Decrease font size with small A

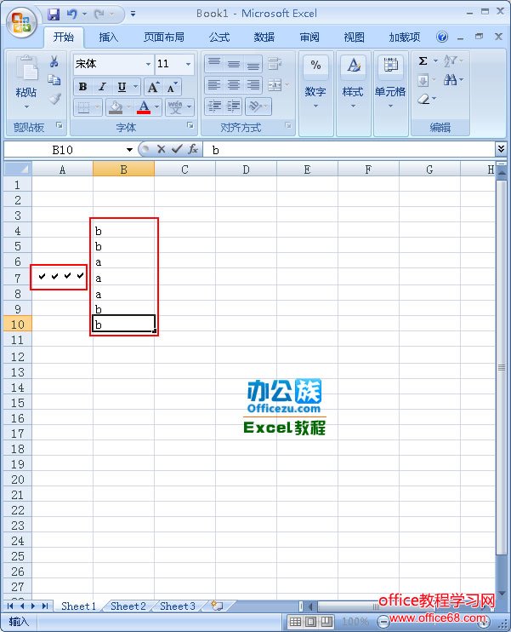172,87
